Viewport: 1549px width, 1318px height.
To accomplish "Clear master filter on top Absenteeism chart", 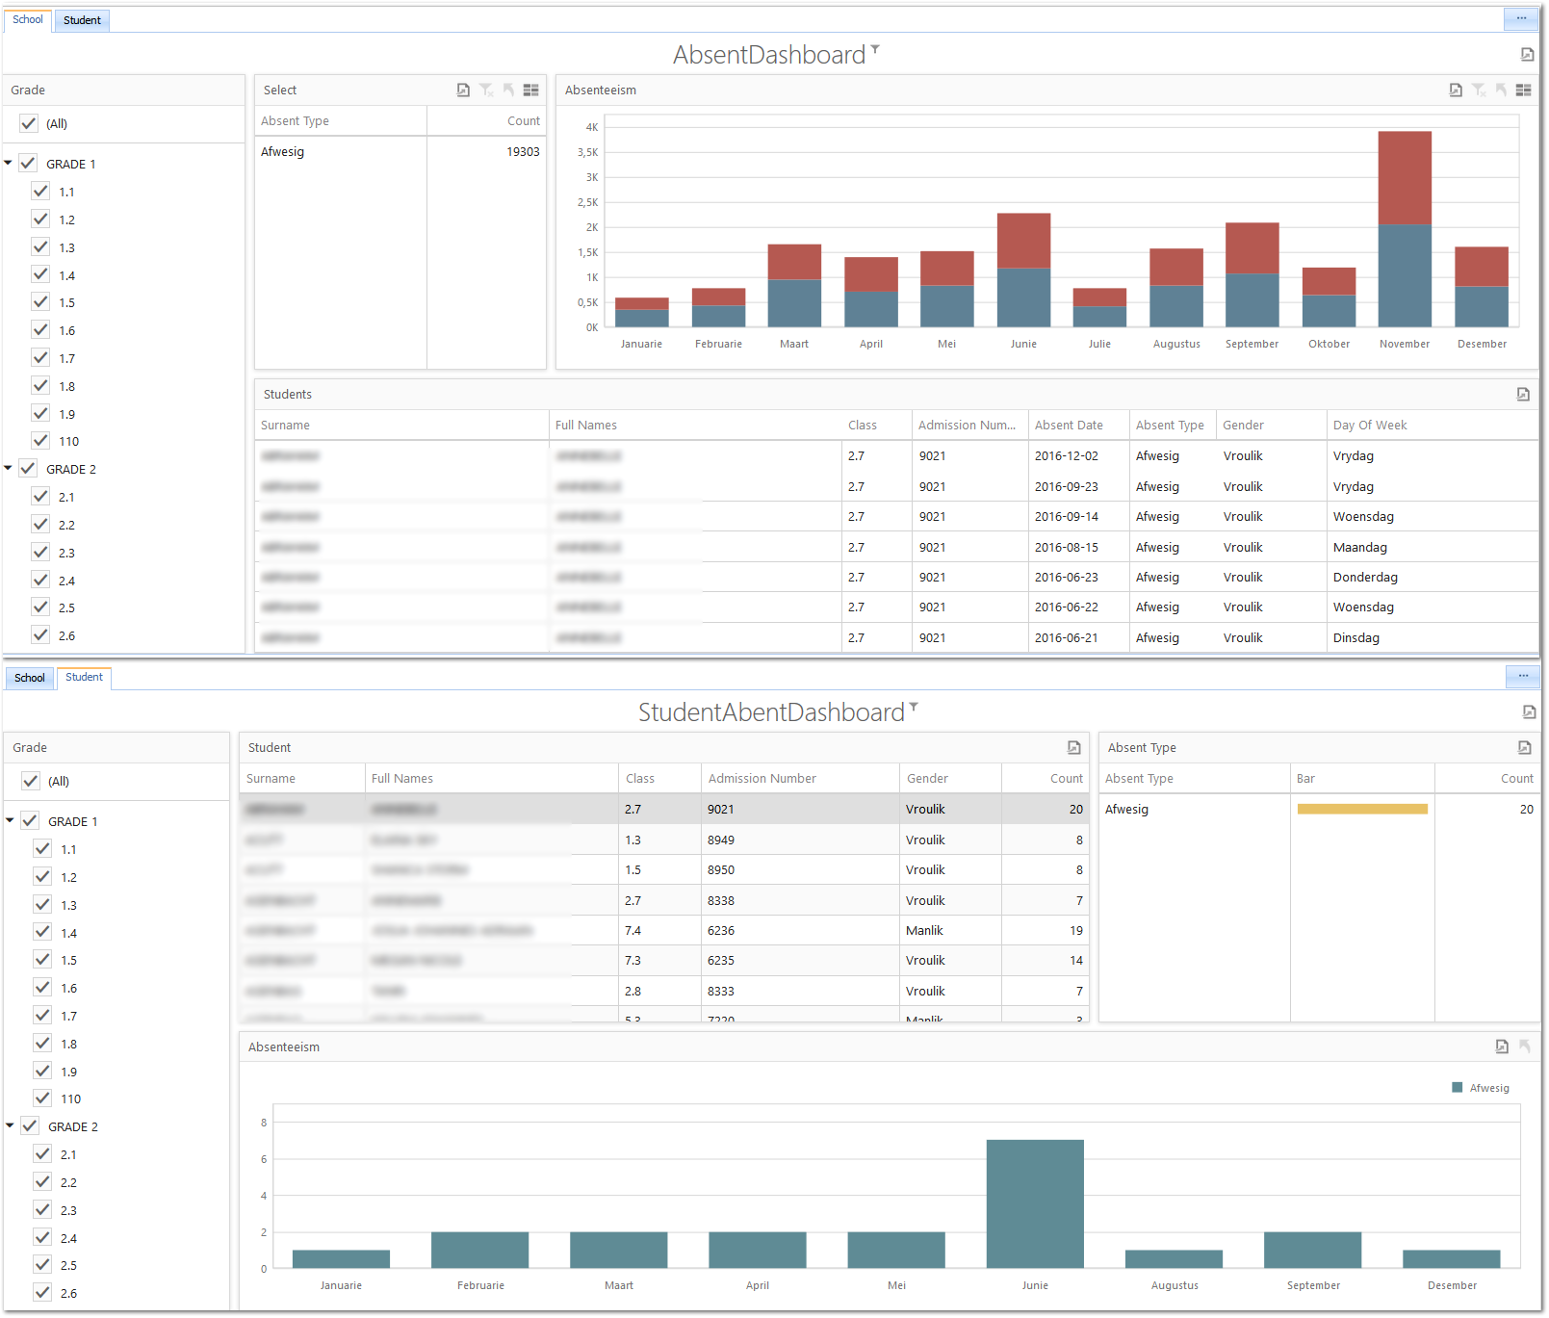I will (1479, 90).
